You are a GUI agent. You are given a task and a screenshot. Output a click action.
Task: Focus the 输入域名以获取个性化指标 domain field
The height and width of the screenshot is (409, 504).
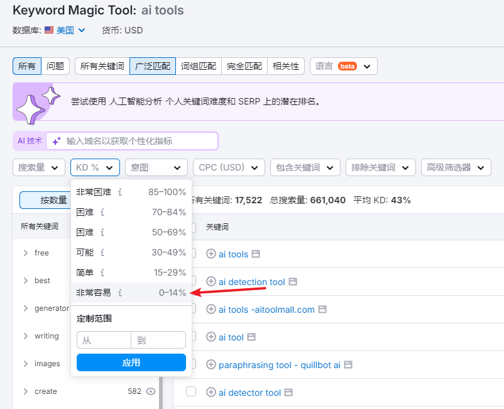132,141
